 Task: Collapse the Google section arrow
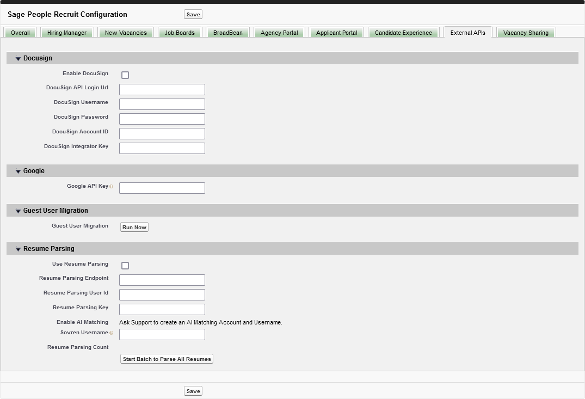18,171
